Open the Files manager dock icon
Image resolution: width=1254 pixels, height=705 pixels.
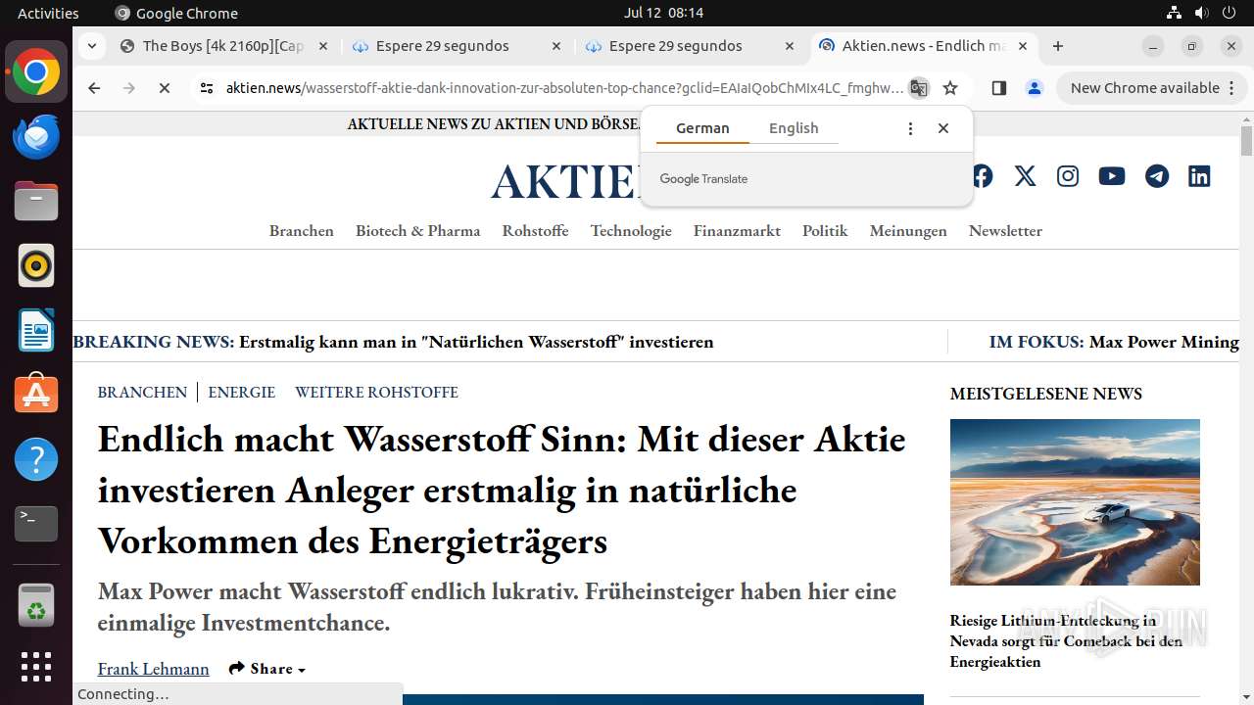point(36,202)
